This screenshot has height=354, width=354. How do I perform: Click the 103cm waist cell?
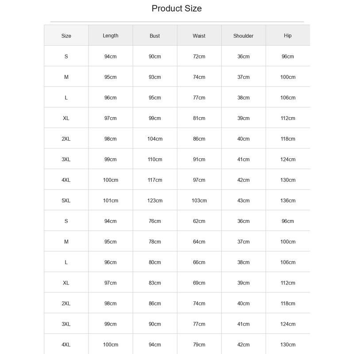pyautogui.click(x=199, y=200)
